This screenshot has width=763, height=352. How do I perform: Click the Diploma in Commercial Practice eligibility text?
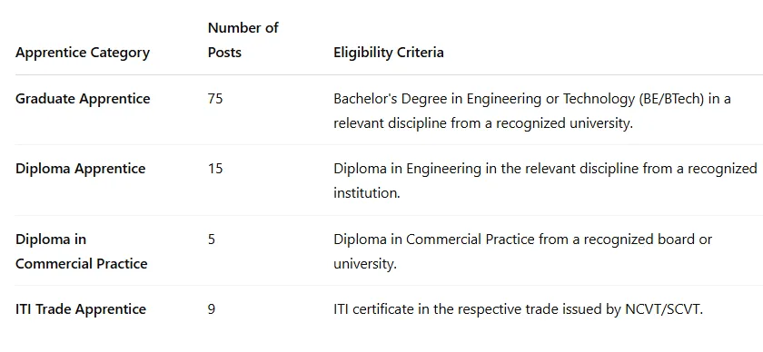[x=522, y=251]
